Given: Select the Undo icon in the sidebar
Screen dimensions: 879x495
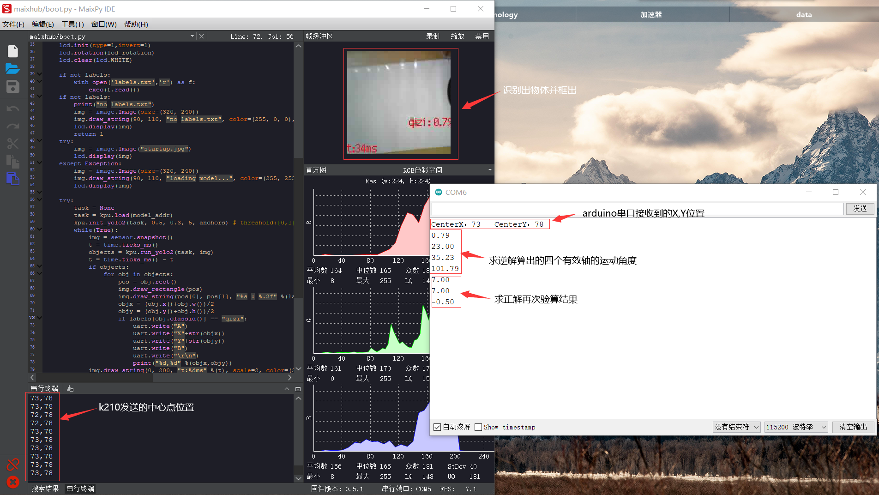Looking at the screenshot, I should click(x=12, y=108).
